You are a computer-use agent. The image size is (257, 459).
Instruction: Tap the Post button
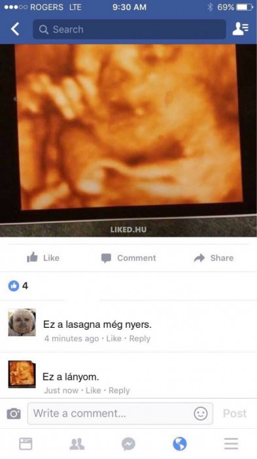235,413
